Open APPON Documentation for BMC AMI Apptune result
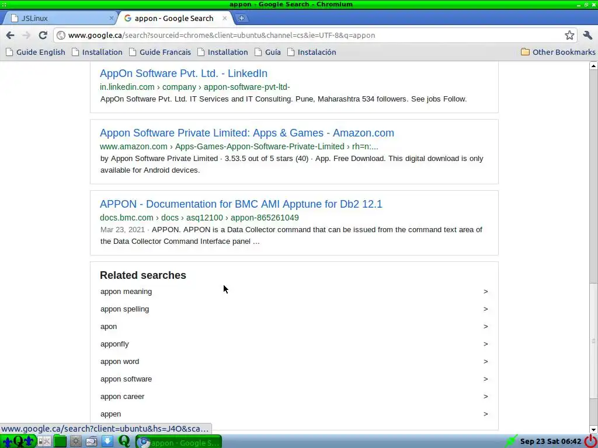598x448 pixels. [x=241, y=204]
